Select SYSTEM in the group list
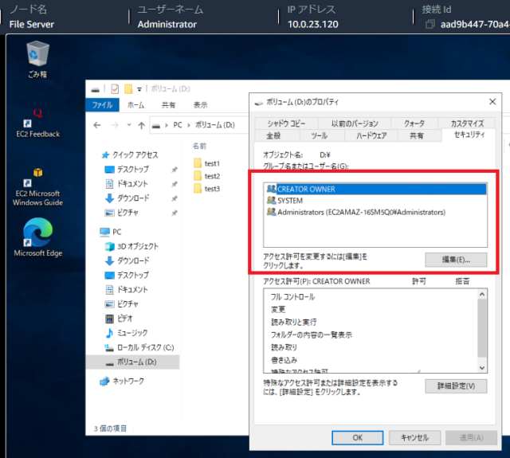The width and height of the screenshot is (510, 458). pyautogui.click(x=375, y=201)
